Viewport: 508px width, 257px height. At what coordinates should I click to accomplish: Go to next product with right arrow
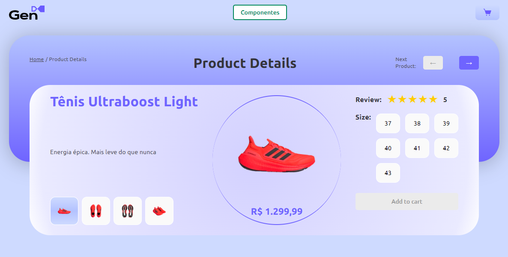tap(469, 63)
